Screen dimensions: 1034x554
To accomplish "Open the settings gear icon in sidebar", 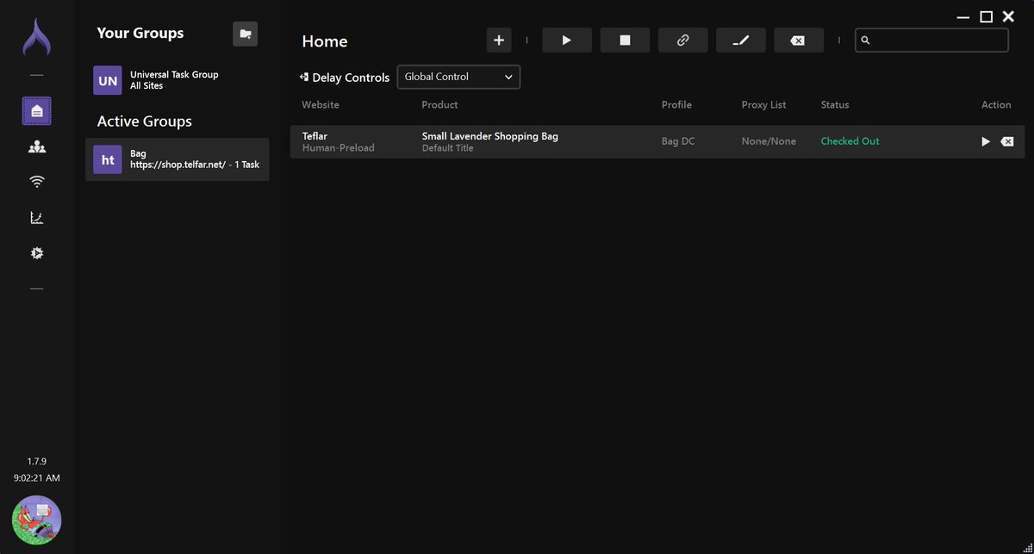I will [x=36, y=253].
